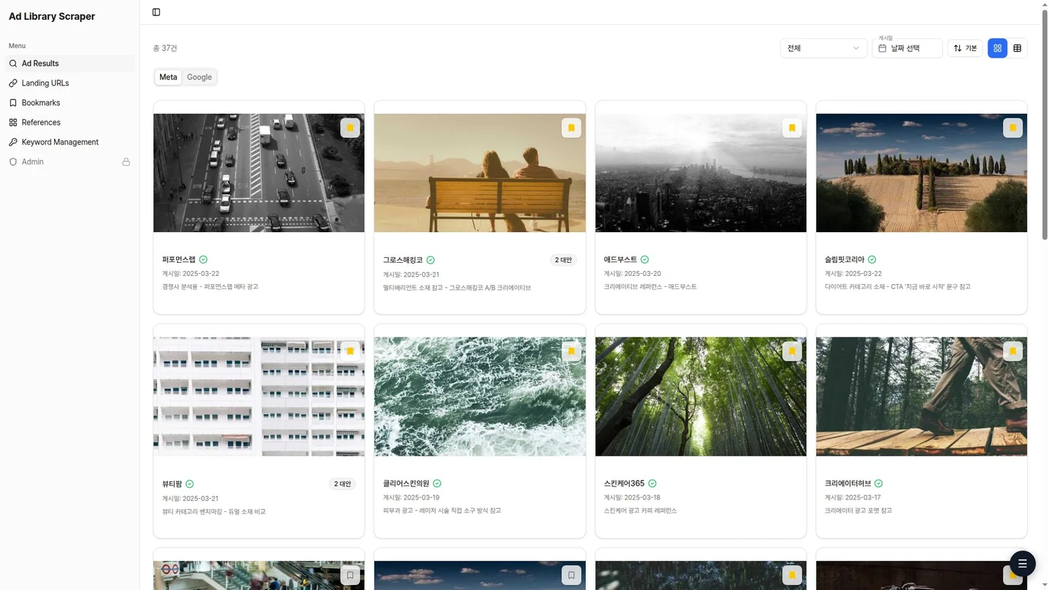Open Landing URLs menu item

tap(70, 83)
